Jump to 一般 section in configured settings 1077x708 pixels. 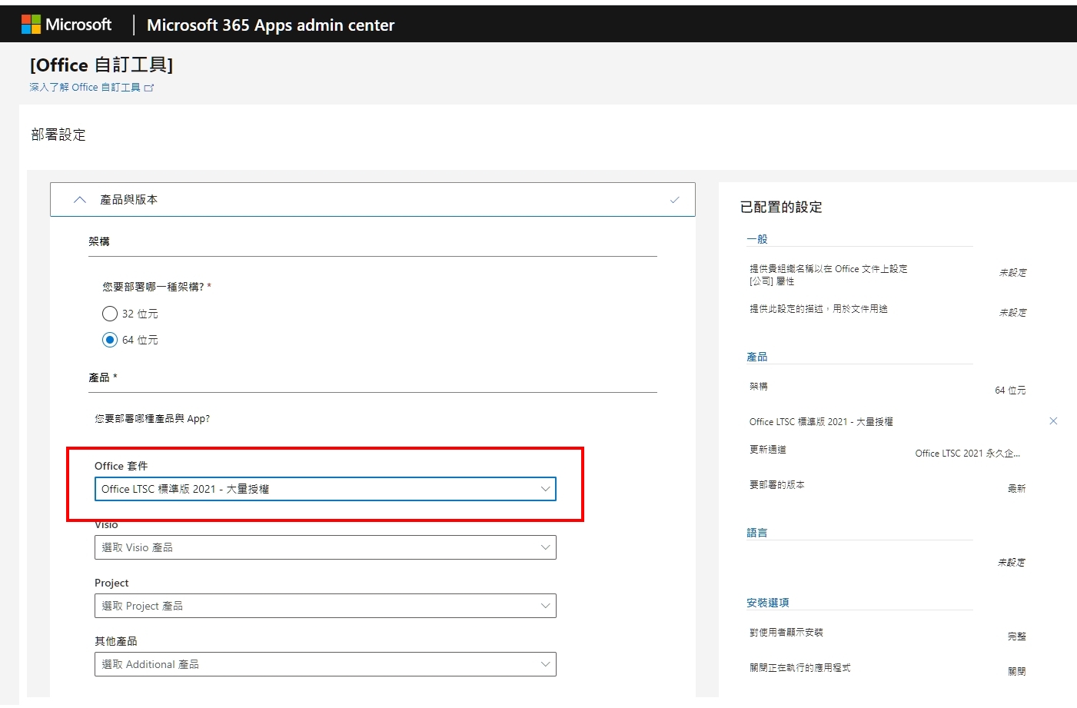pos(756,239)
